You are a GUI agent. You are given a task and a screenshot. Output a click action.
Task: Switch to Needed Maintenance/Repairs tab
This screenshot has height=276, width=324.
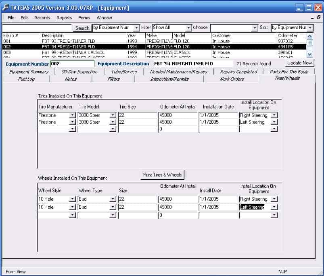pos(178,72)
